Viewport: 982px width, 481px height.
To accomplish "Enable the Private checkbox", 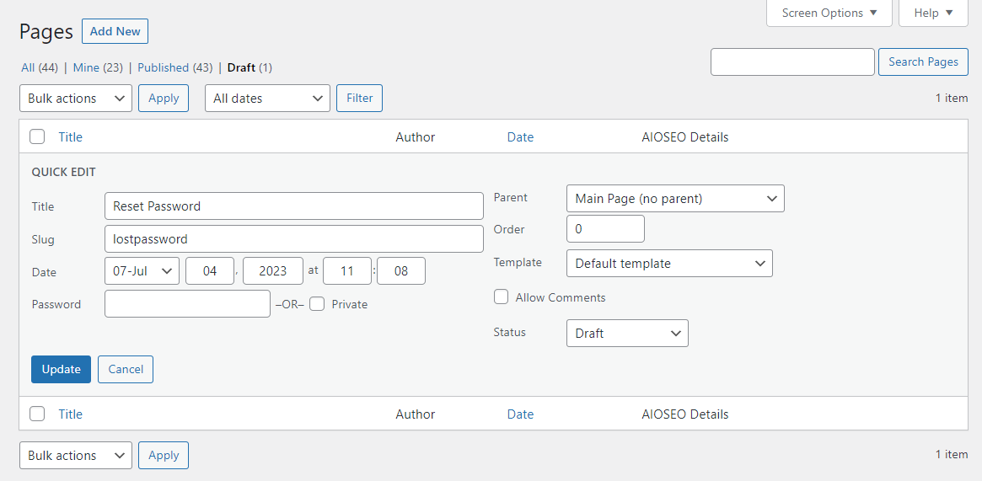I will pos(317,304).
